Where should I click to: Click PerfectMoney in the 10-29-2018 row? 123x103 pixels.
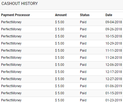pyautogui.click(x=11, y=43)
